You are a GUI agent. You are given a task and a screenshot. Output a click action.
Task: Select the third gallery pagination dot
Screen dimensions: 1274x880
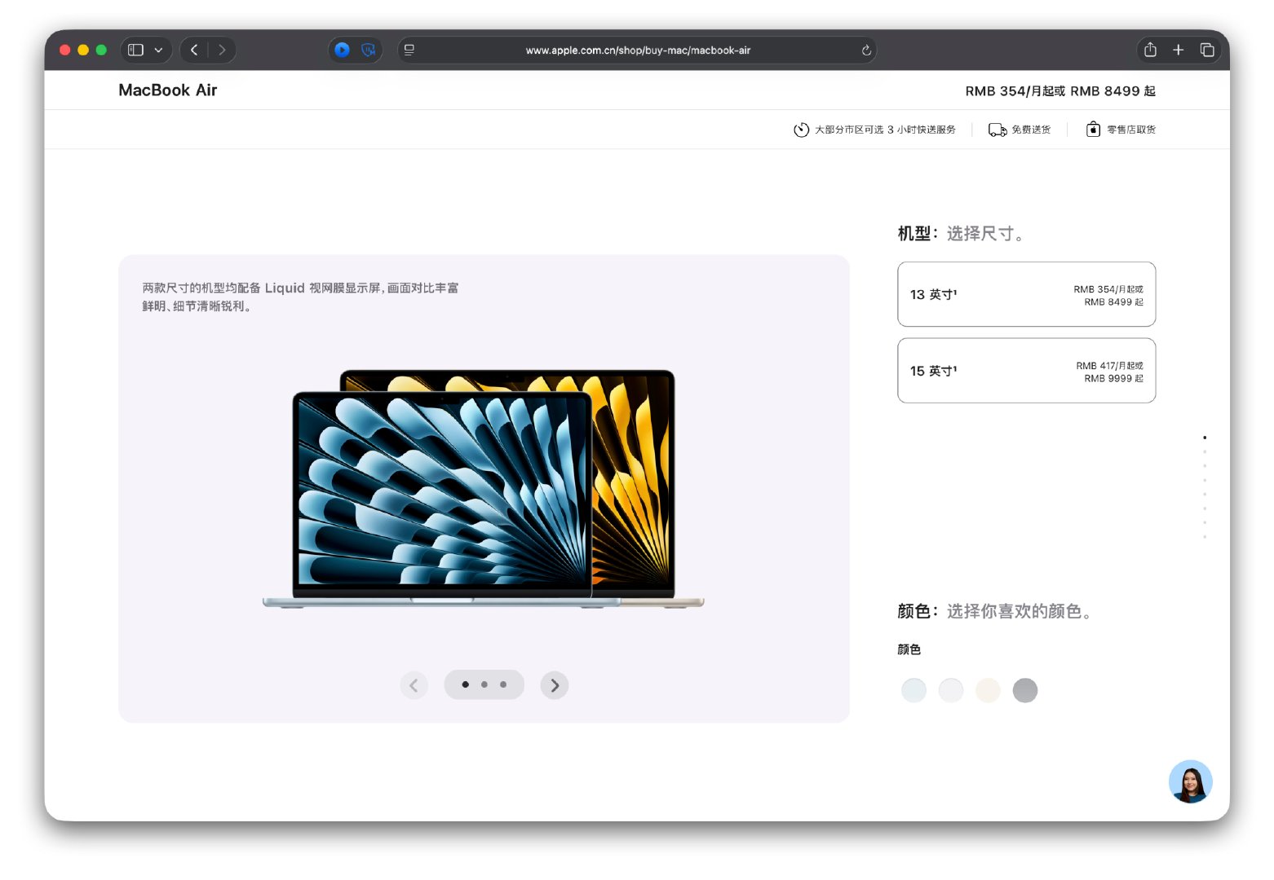tap(503, 684)
